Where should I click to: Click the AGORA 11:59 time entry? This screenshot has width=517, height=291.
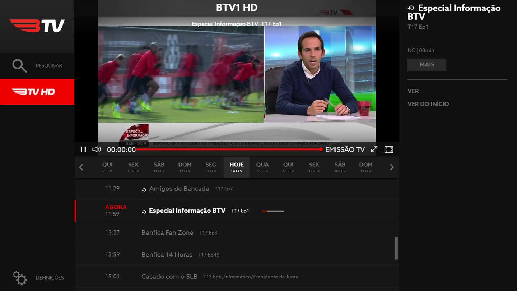point(116,211)
